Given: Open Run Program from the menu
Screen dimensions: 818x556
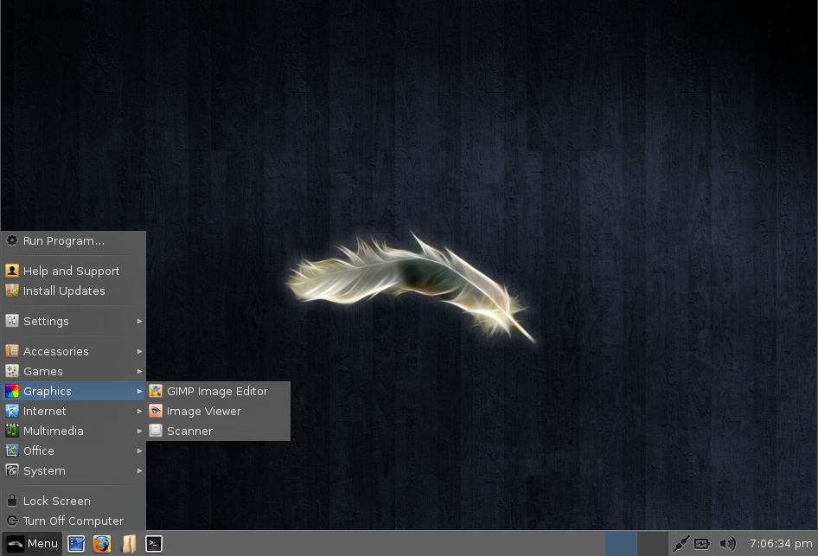Looking at the screenshot, I should click(x=73, y=241).
